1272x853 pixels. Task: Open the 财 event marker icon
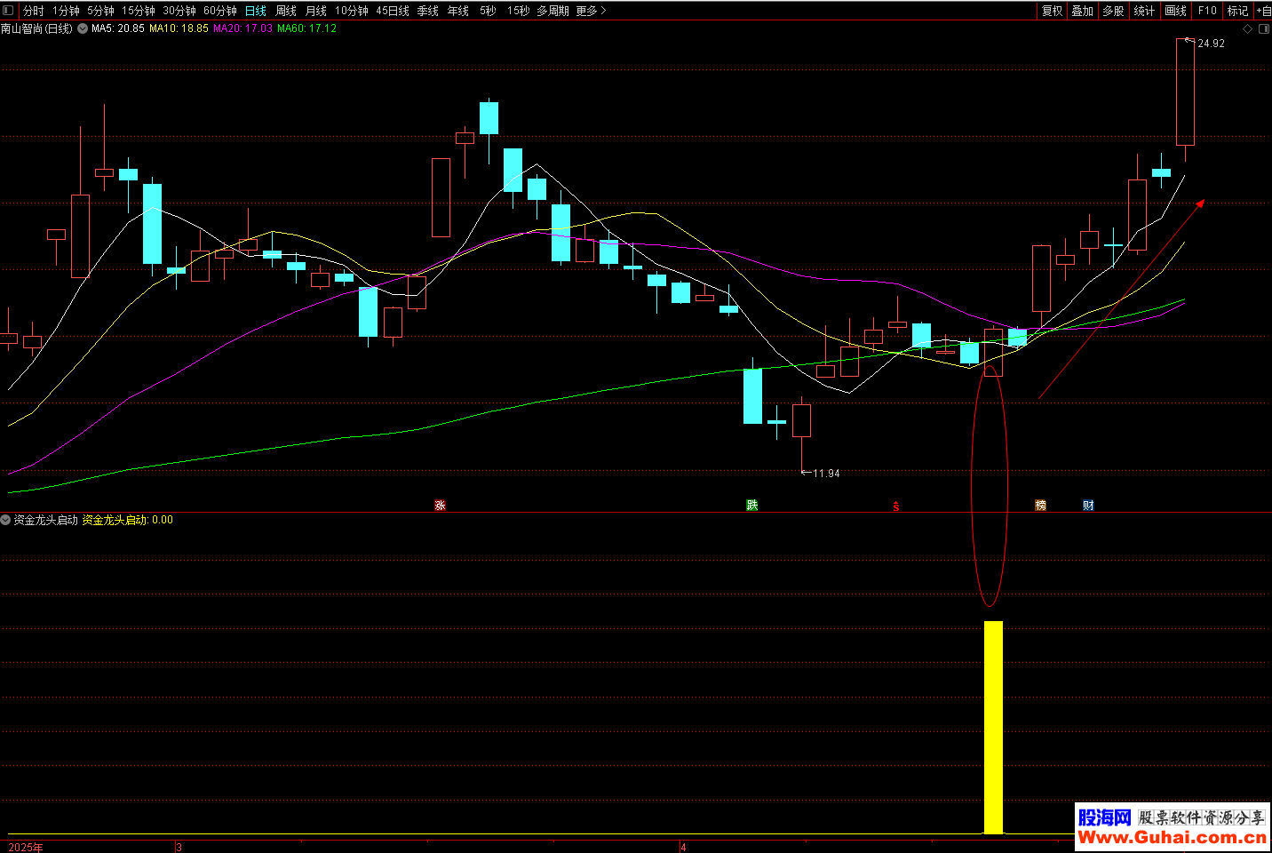tap(1088, 506)
